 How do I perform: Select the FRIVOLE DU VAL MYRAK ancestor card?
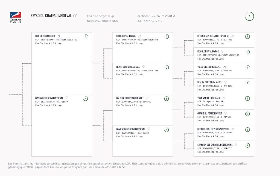point(224,55)
